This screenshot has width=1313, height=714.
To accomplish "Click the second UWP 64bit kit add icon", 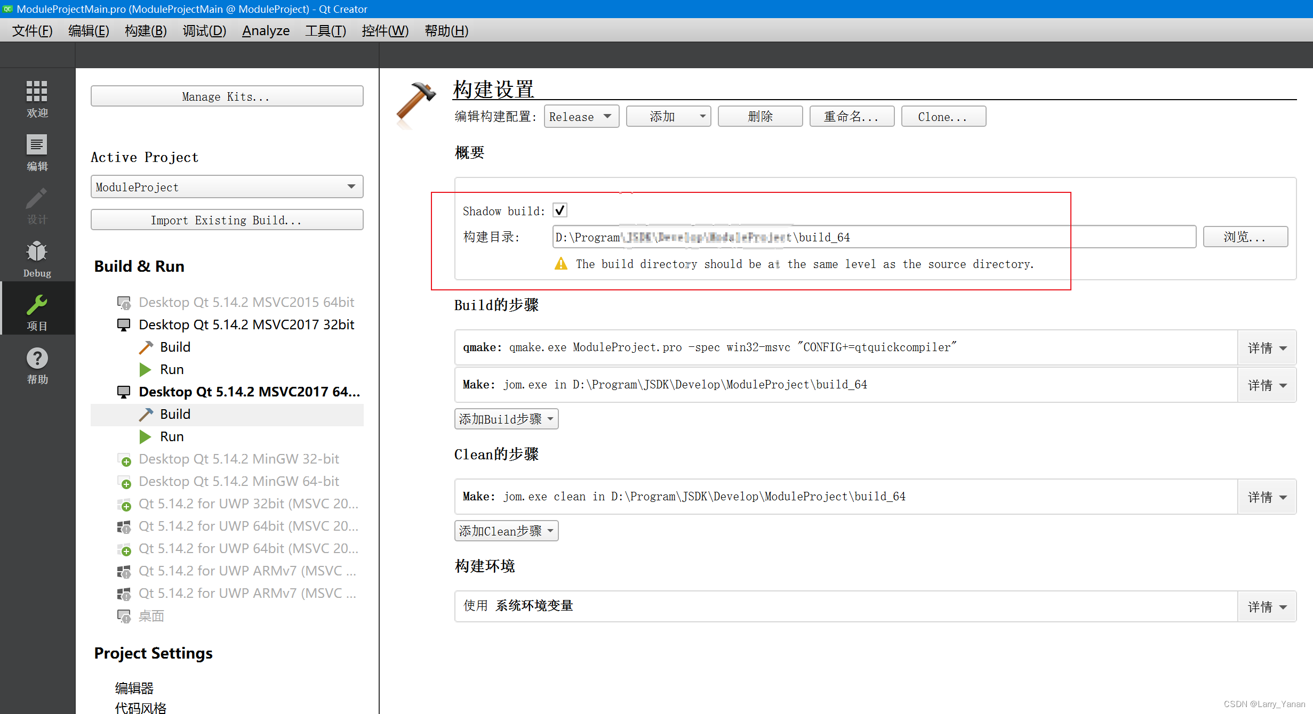I will pyautogui.click(x=124, y=549).
